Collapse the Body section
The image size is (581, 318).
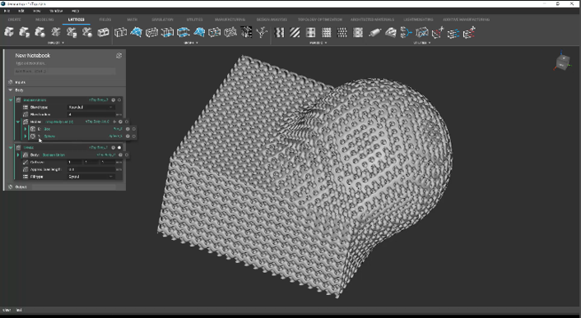point(11,90)
